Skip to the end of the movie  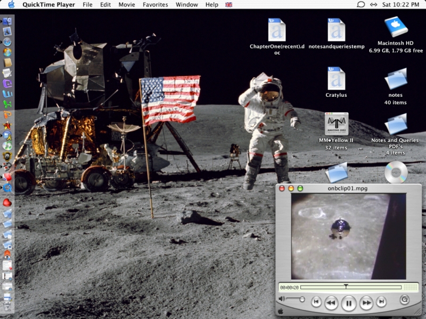381,303
